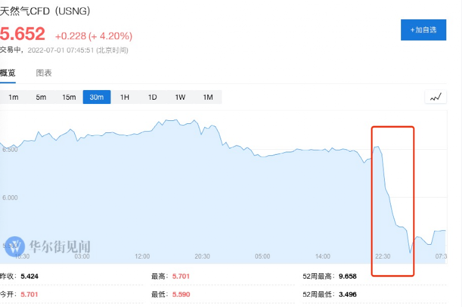This screenshot has width=462, height=307.
Task: Click the current price 5.652
Action: pos(22,34)
